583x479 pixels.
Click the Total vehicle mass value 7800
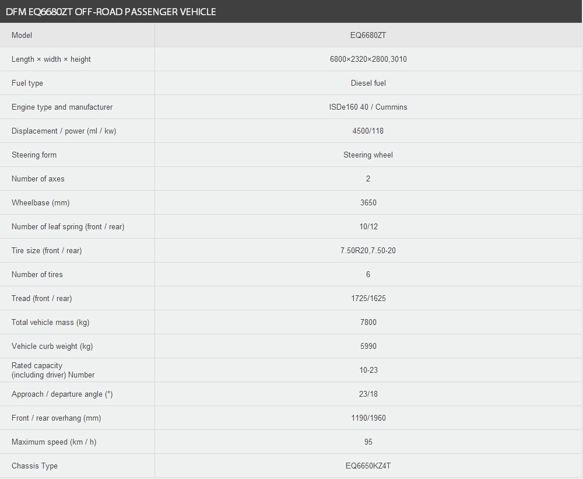pos(368,322)
